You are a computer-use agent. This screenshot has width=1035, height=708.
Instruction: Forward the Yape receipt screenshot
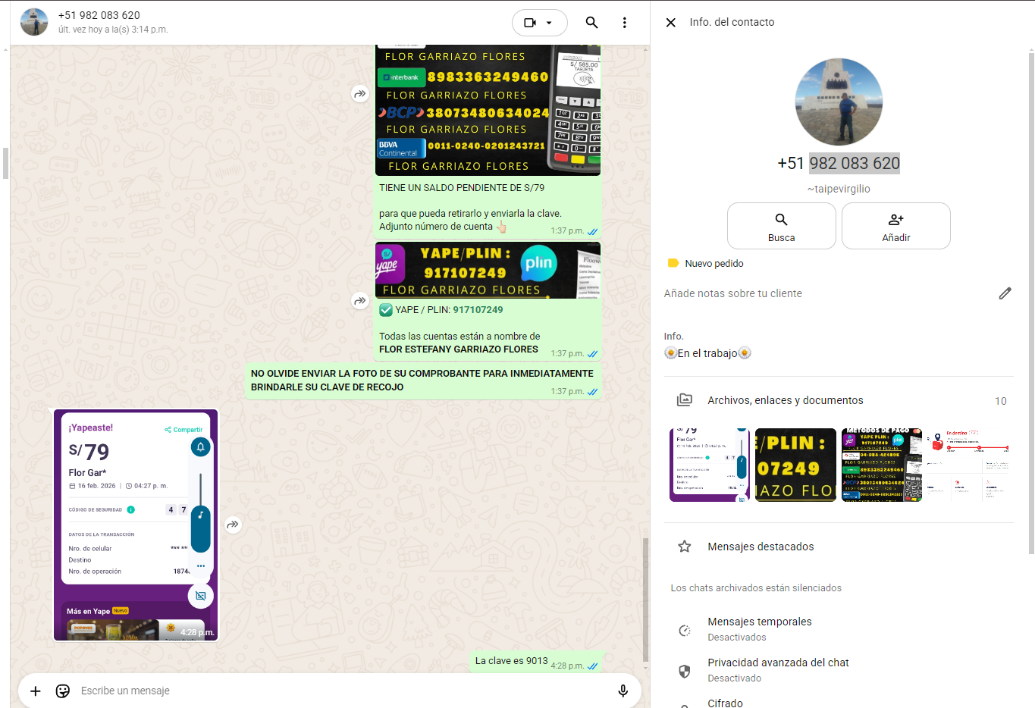click(234, 525)
